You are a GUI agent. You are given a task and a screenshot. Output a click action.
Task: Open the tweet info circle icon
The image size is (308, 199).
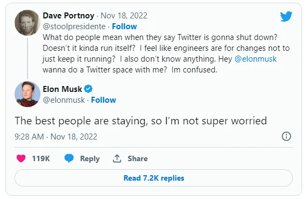286,136
